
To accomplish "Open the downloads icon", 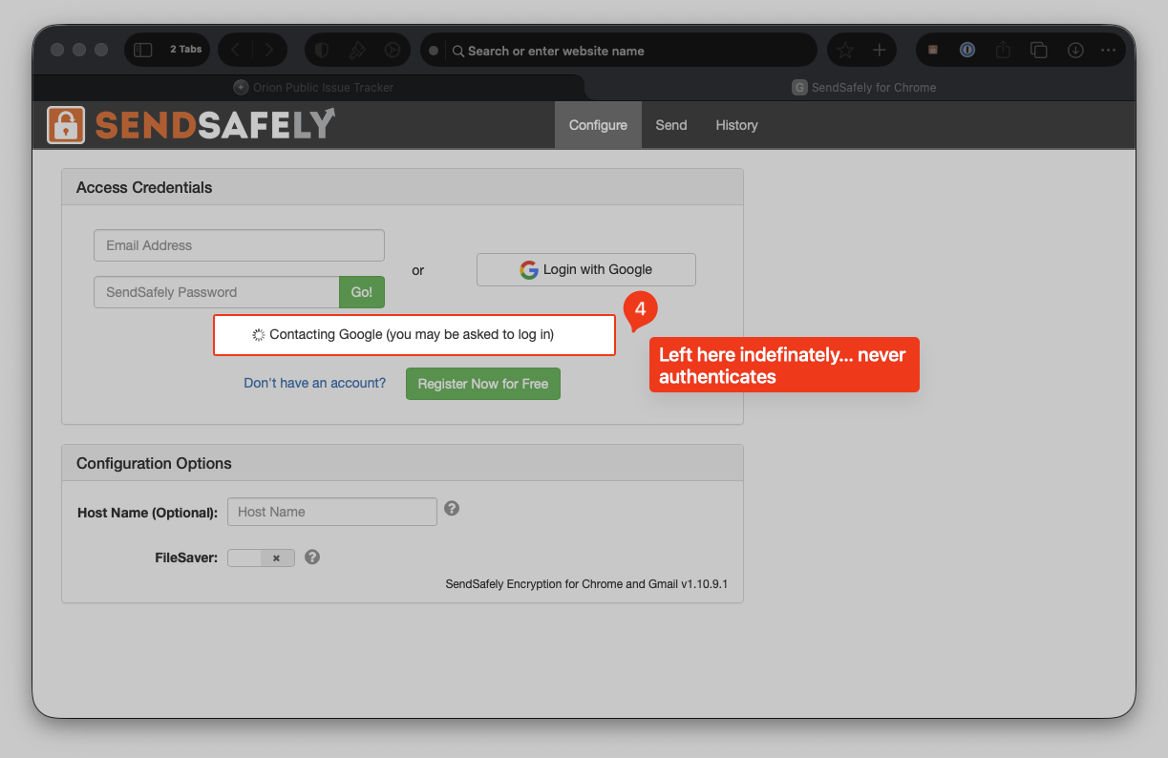I will 1075,51.
